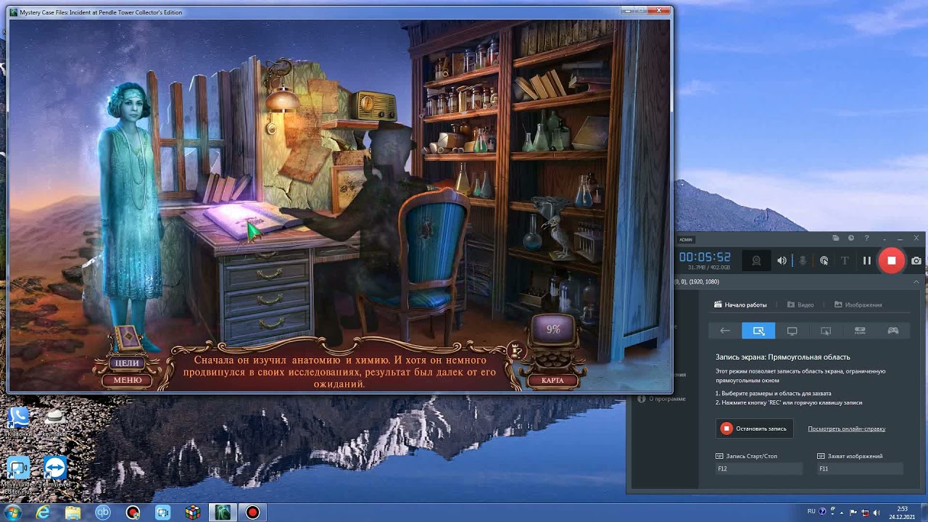Open VK Звонки desktop shortcut
The width and height of the screenshot is (928, 522).
click(x=18, y=422)
